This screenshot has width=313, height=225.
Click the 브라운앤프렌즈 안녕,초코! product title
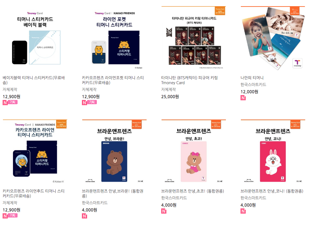[x=193, y=191]
